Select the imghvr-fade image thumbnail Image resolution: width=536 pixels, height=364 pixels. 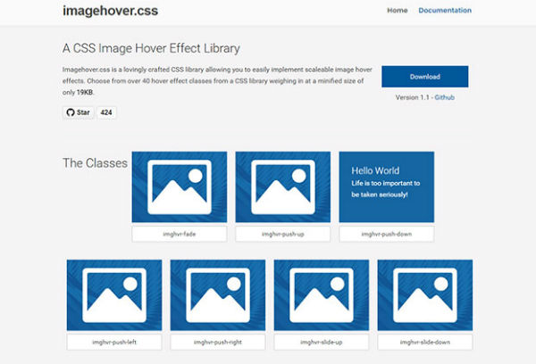pos(180,186)
